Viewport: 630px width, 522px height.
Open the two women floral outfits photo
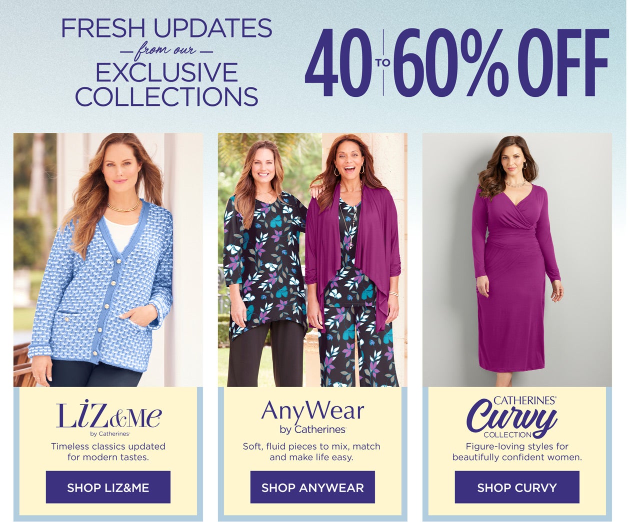coord(312,260)
